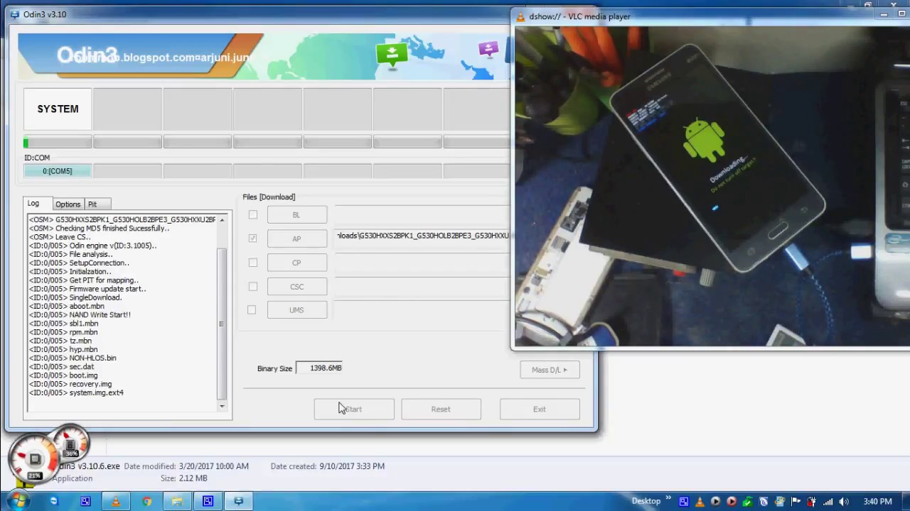910x511 pixels.
Task: Click the SYSTEM status box
Action: (58, 109)
